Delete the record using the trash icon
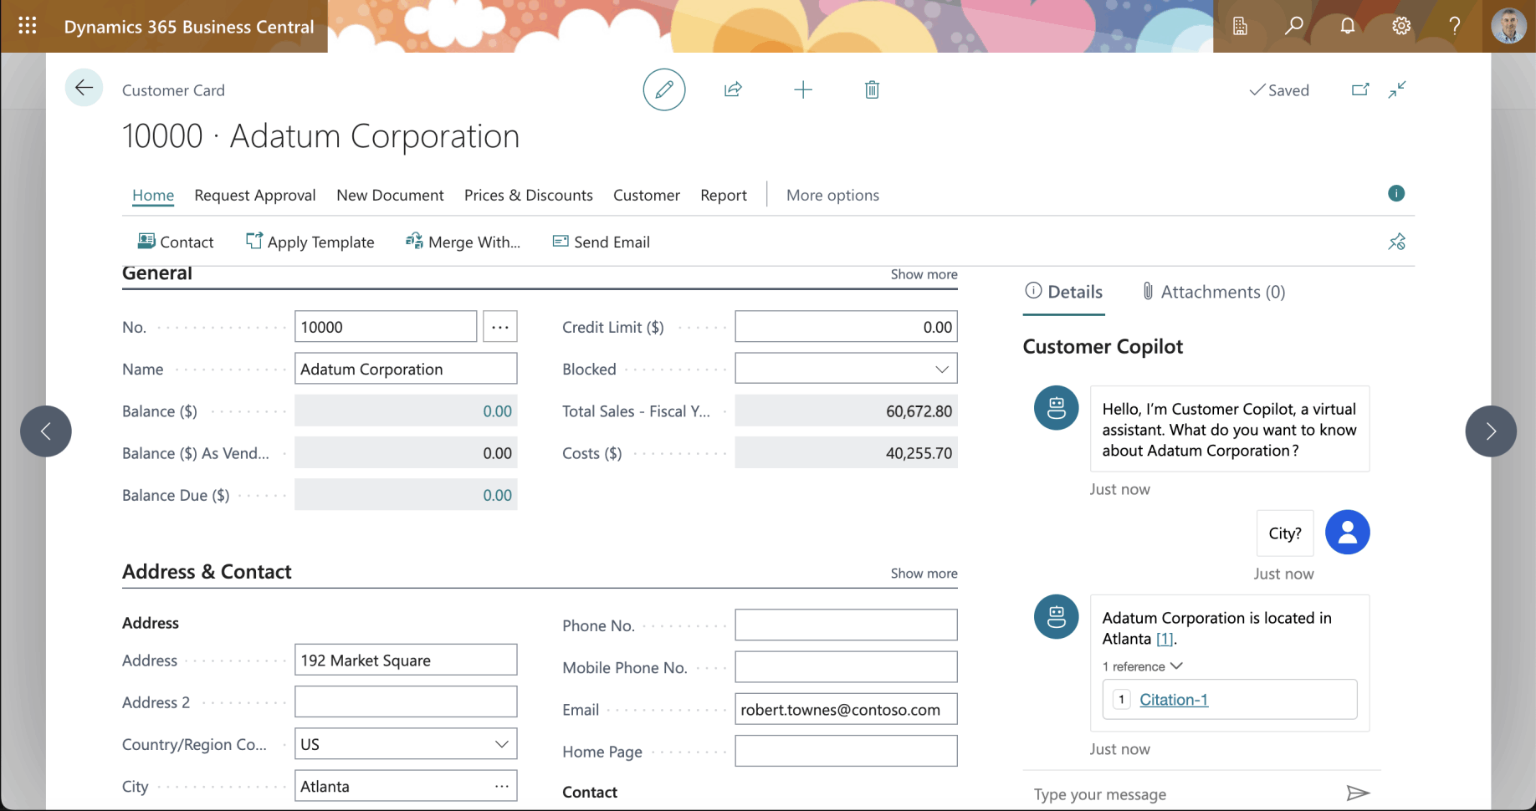 pyautogui.click(x=872, y=89)
